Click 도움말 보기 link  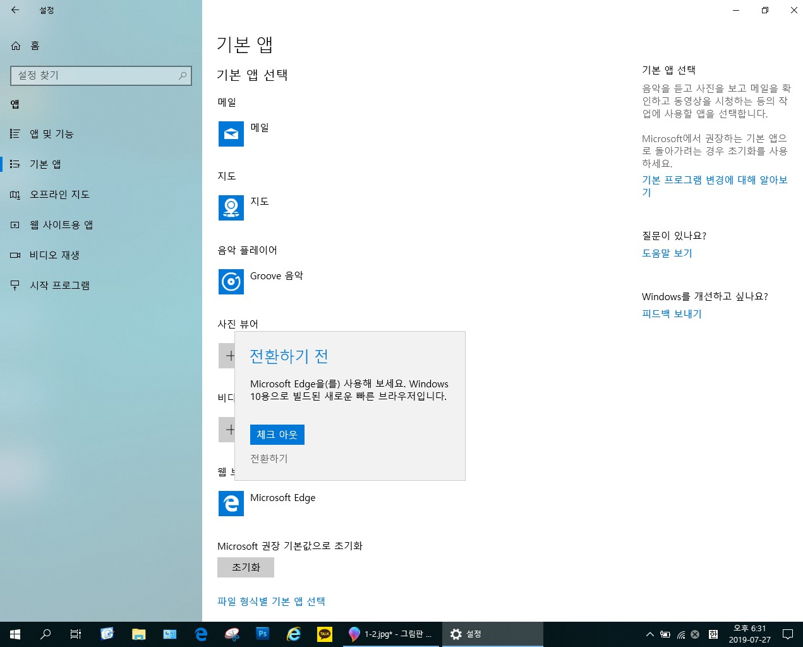tap(667, 253)
